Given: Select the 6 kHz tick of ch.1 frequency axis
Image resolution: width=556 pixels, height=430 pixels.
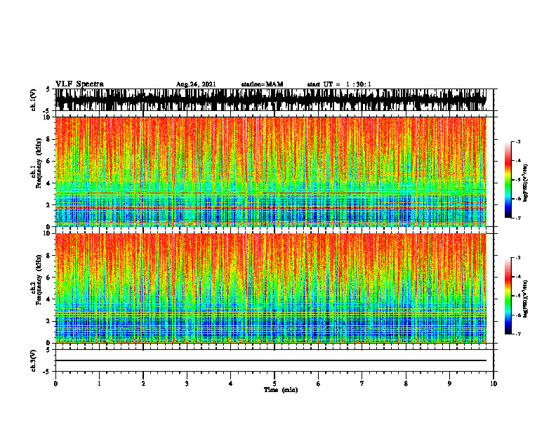Looking at the screenshot, I should point(50,161).
